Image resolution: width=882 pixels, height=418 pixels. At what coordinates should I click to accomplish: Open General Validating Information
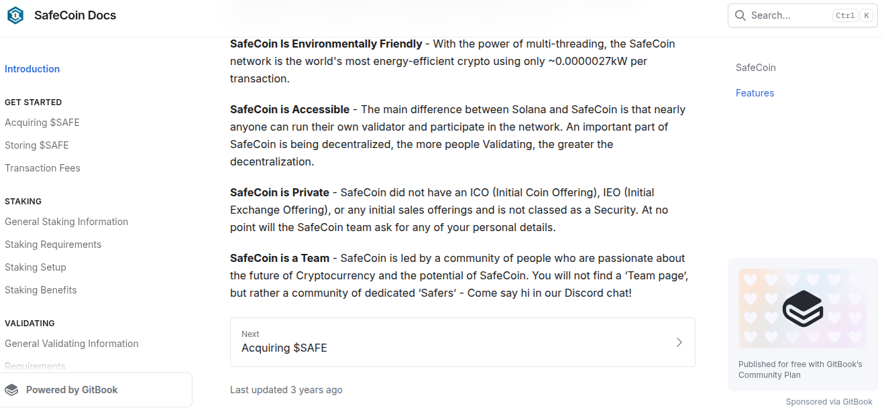[x=71, y=343]
